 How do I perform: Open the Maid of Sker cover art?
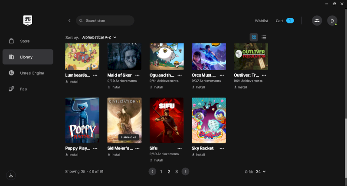(x=124, y=57)
